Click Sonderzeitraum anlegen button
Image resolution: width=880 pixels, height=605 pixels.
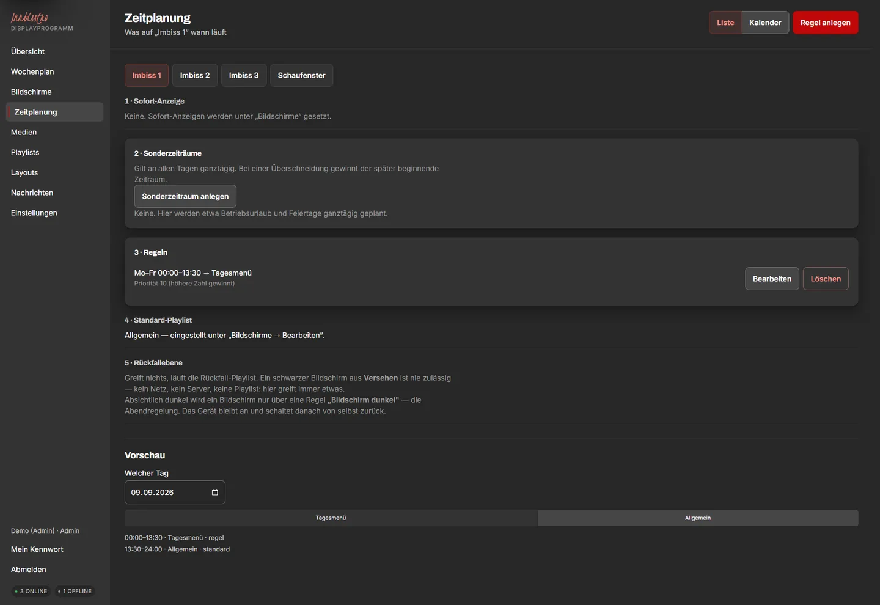[185, 196]
